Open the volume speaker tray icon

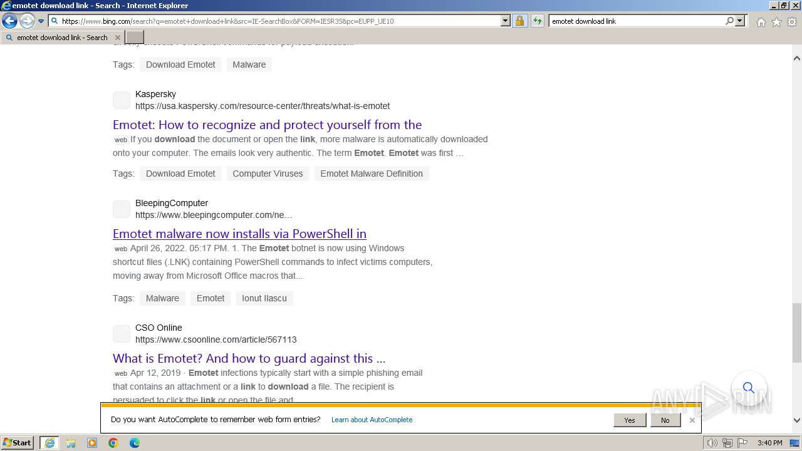[x=712, y=443]
